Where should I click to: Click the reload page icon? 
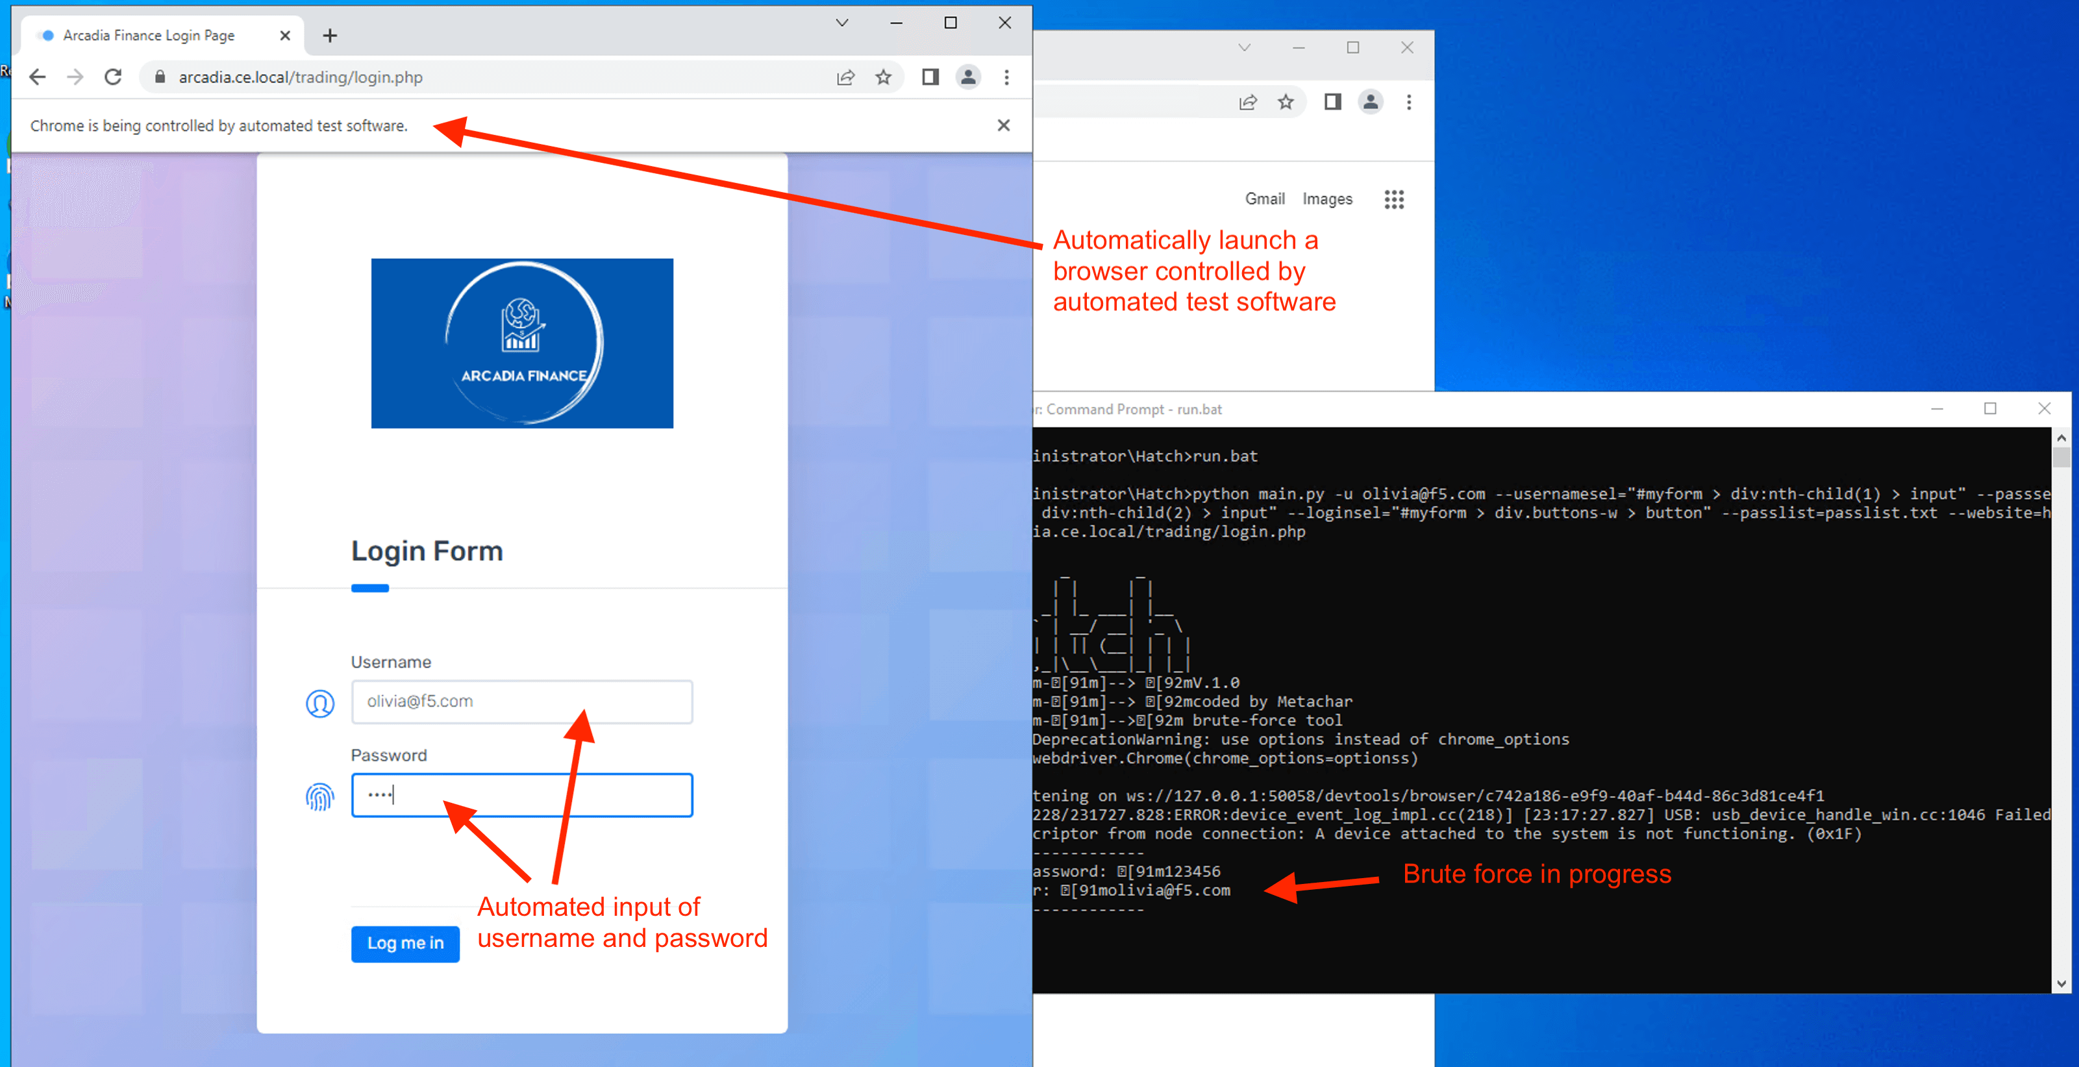coord(113,77)
